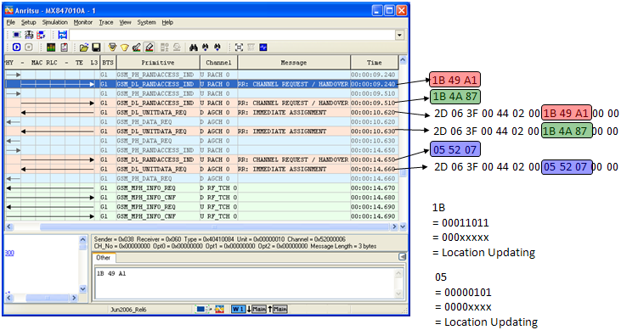Screen dimensions: 621x330
Task: Open Find with the binoculars icon
Action: tap(194, 48)
